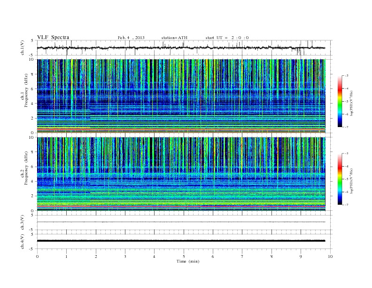Screen dimensions: 372x288
Task: Click the "9" tick on the time axis
Action: tap(301, 256)
